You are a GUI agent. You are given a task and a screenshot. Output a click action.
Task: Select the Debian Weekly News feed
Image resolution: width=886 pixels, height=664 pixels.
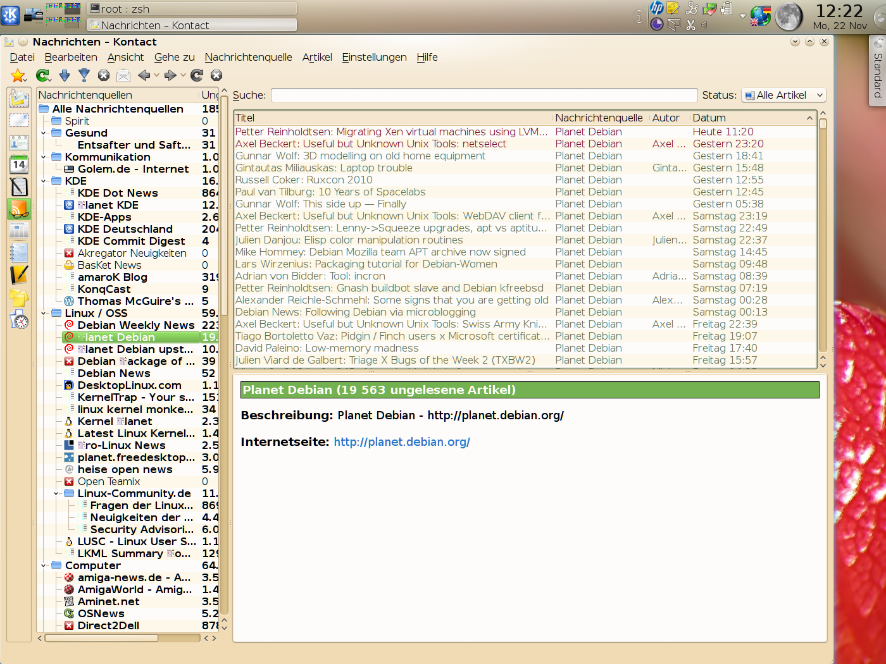point(135,325)
